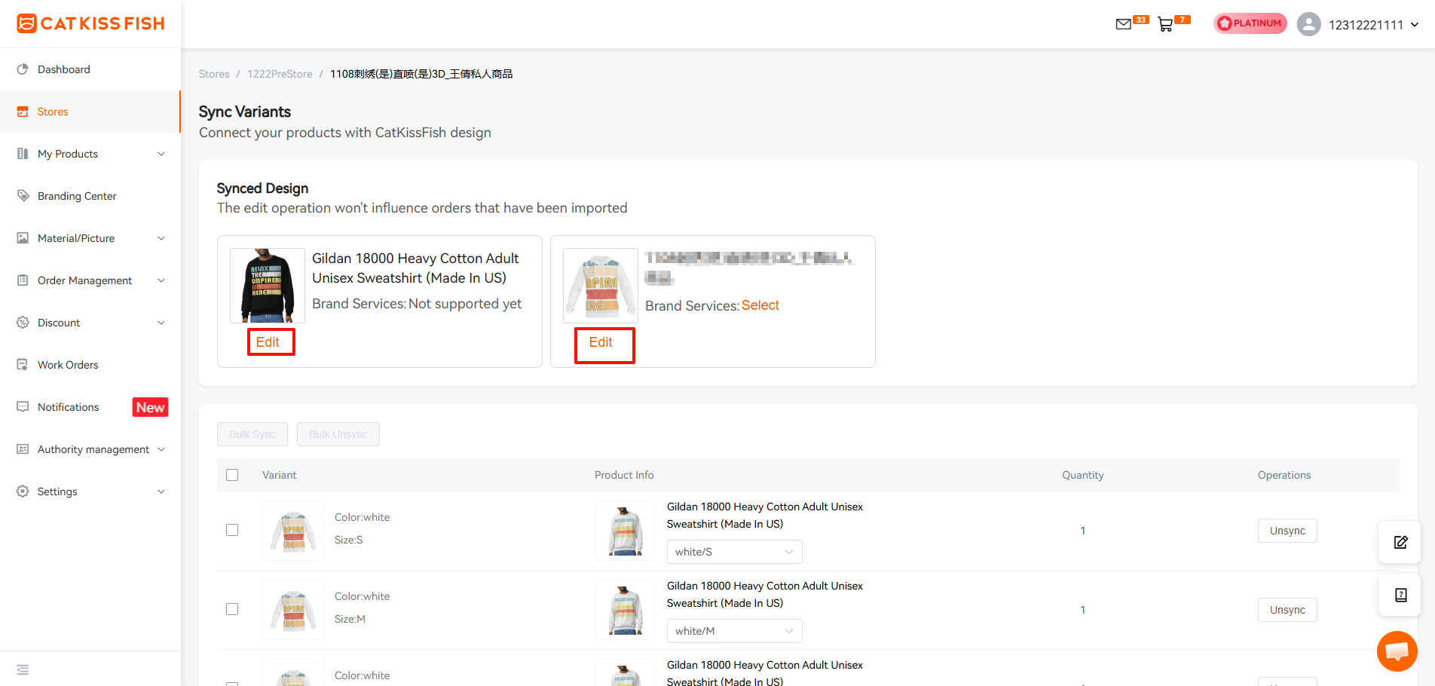Image resolution: width=1435 pixels, height=686 pixels.
Task: Go to Dashboard in the sidebar
Action: [x=90, y=69]
